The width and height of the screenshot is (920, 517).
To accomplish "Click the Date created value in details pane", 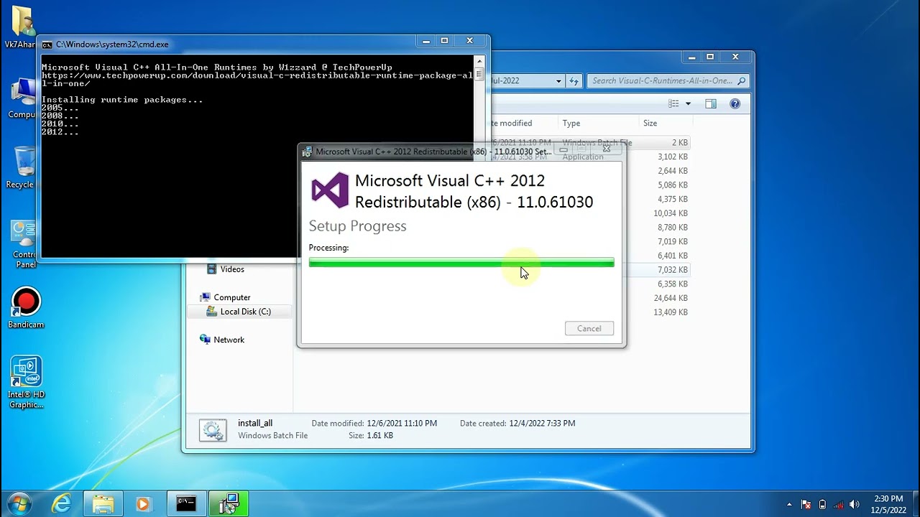I will pos(541,424).
